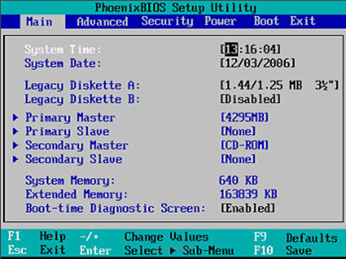346x259 pixels.
Task: Select the Legacy Diskette A label
Action: (82, 85)
